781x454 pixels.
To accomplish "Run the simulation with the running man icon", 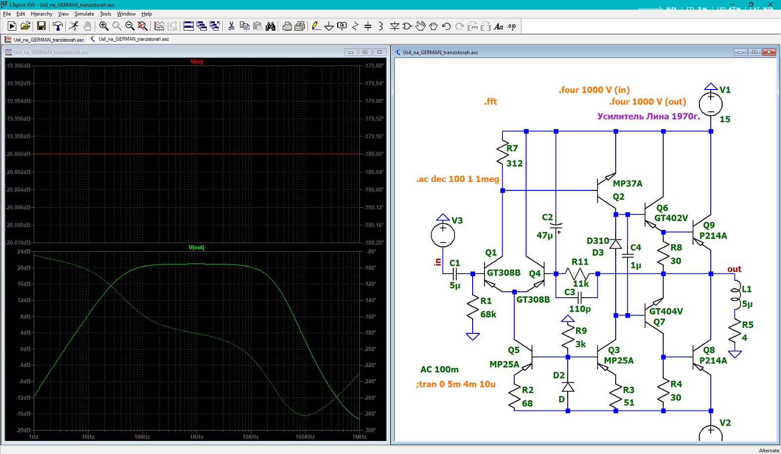I will (x=74, y=26).
